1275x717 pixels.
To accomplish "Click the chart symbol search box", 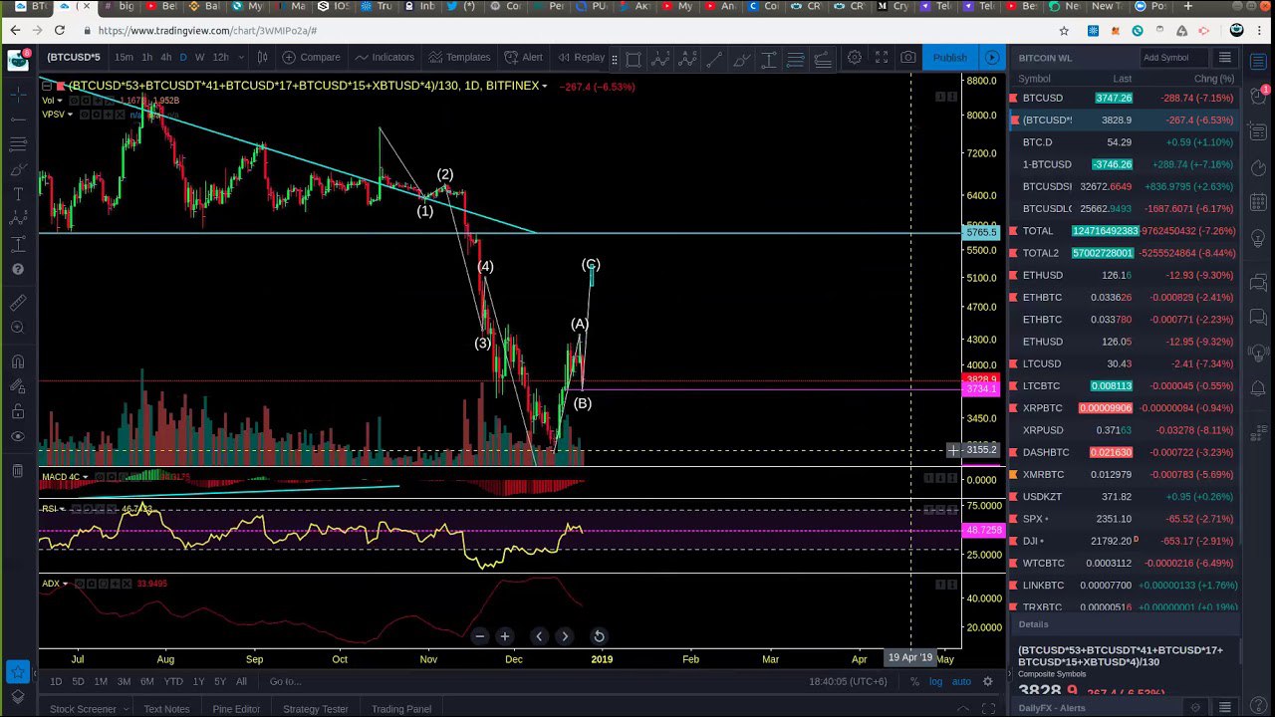I will click(x=74, y=58).
